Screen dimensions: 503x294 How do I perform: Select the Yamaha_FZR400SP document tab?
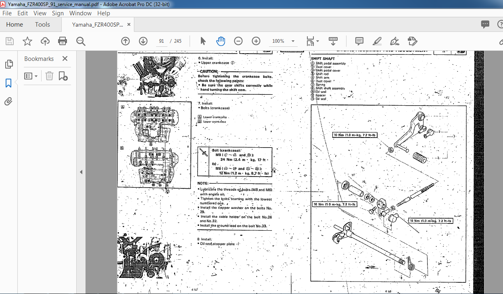97,25
